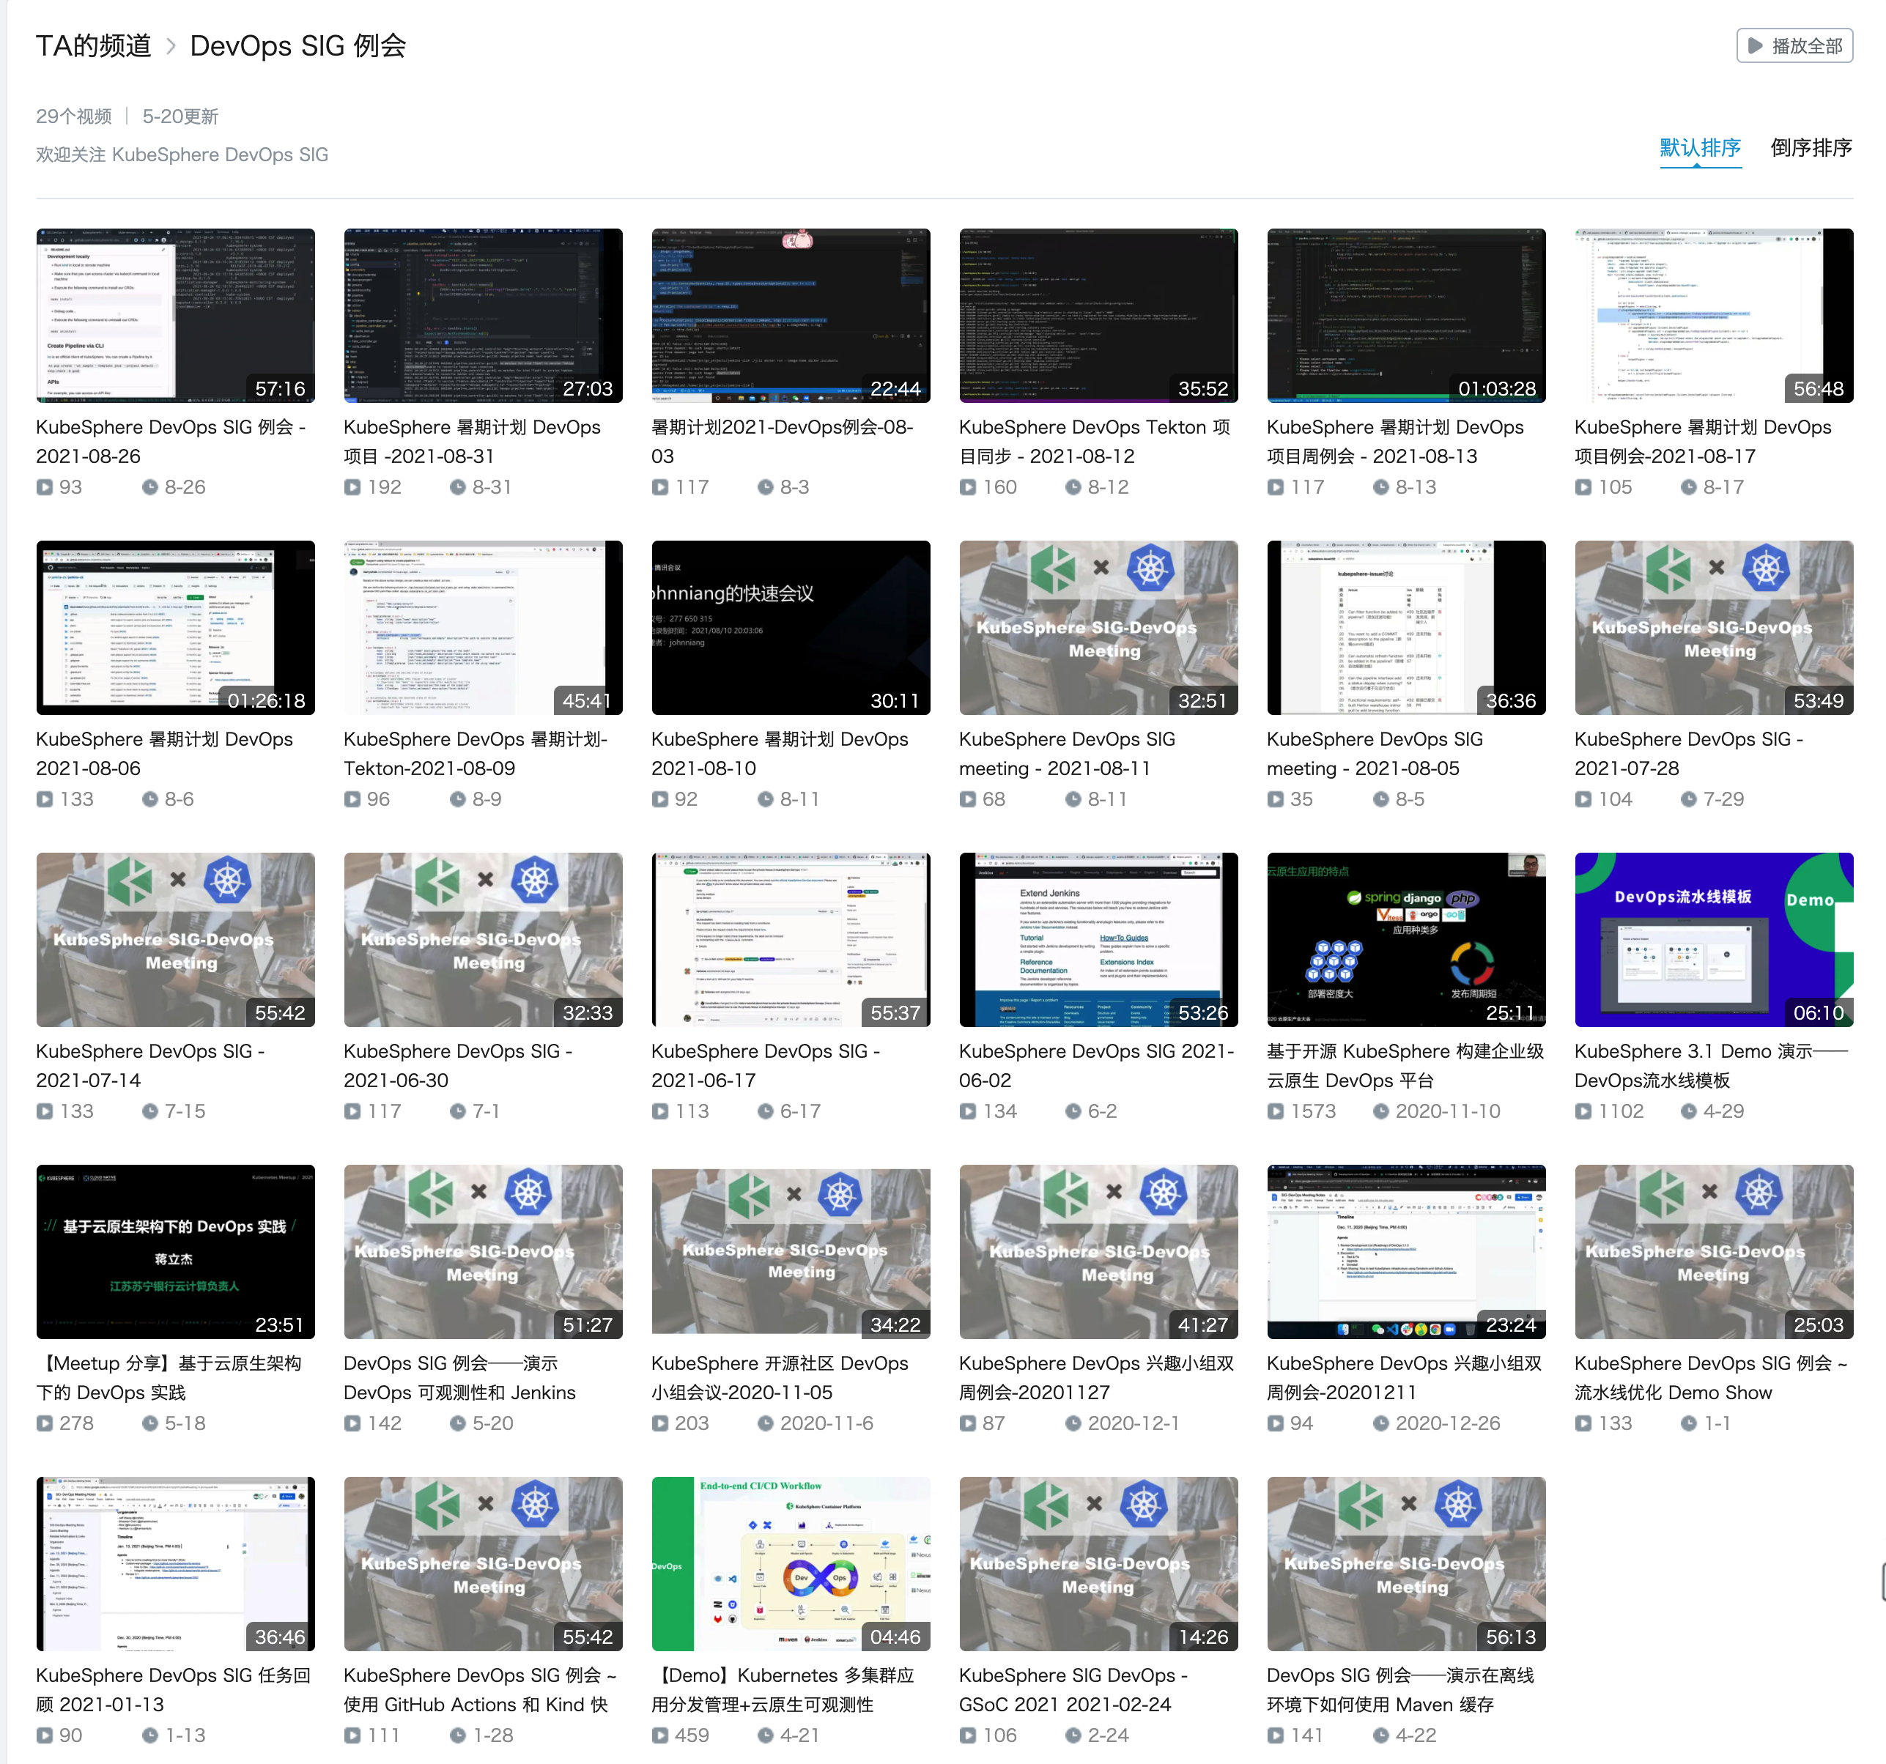Open title KubeSphere DevOps SIG - 2021-06-17
The width and height of the screenshot is (1886, 1764).
pyautogui.click(x=765, y=1065)
